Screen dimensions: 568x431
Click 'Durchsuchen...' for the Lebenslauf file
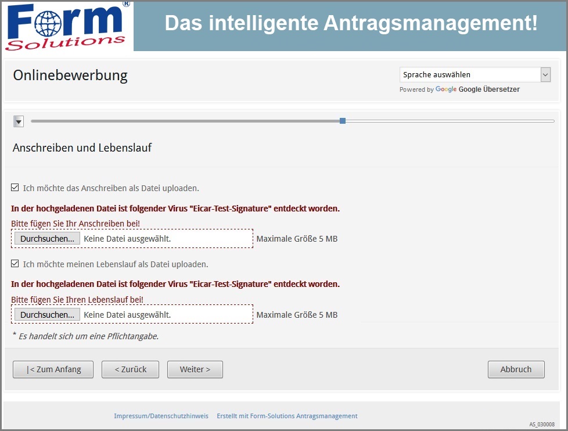coord(47,314)
